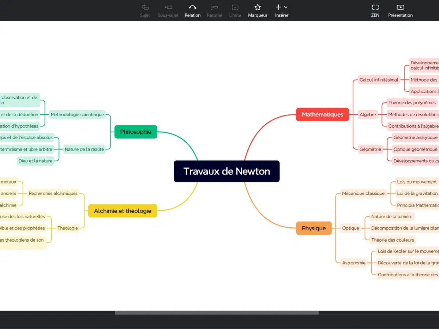Click the Résumé bracket icon
This screenshot has height=329, width=439.
(x=214, y=7)
